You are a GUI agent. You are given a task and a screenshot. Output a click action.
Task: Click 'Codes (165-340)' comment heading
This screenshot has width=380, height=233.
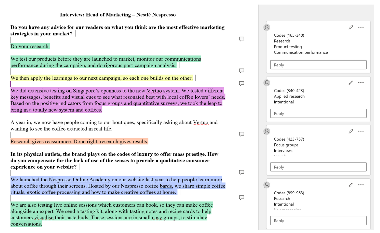pyautogui.click(x=289, y=36)
